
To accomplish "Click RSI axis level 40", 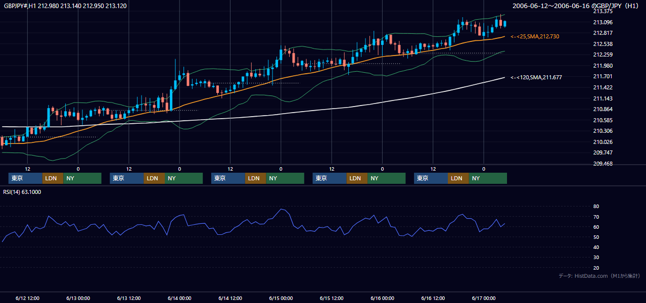I will 596,247.
